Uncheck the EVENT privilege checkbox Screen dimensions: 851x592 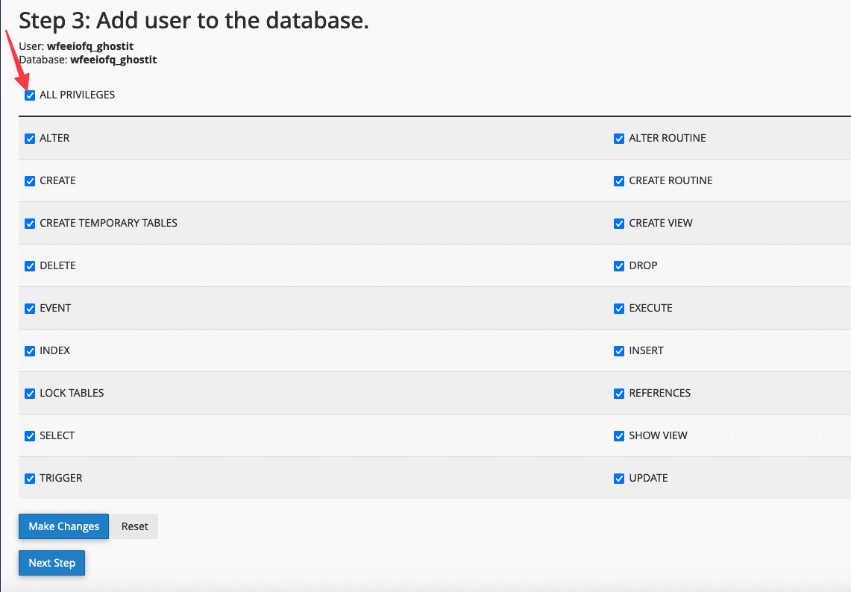pos(30,309)
